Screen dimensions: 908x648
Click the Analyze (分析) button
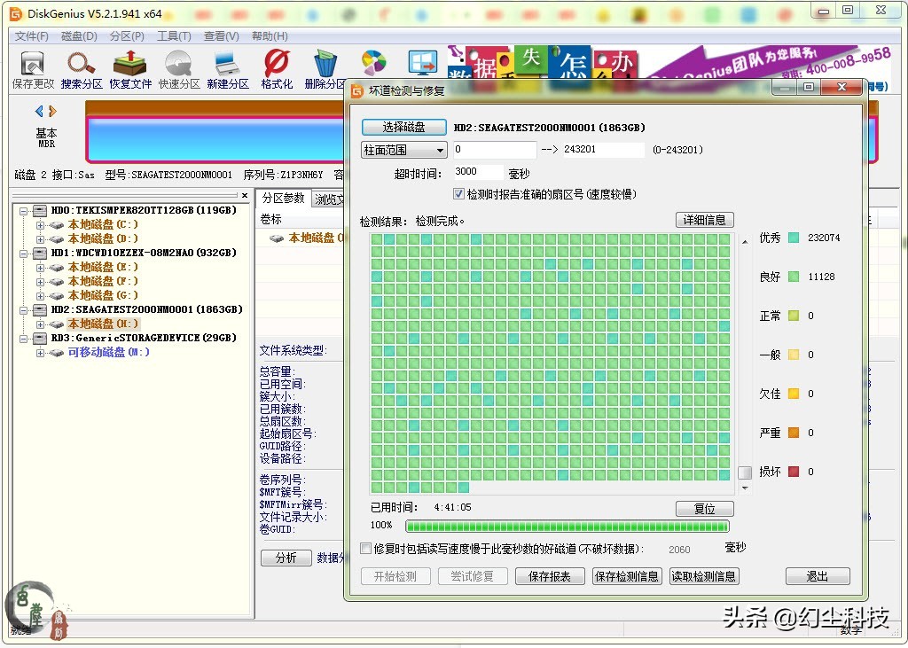(x=286, y=558)
